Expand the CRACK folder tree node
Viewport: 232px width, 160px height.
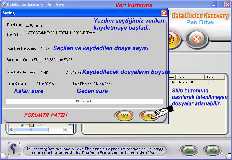coord(23,126)
